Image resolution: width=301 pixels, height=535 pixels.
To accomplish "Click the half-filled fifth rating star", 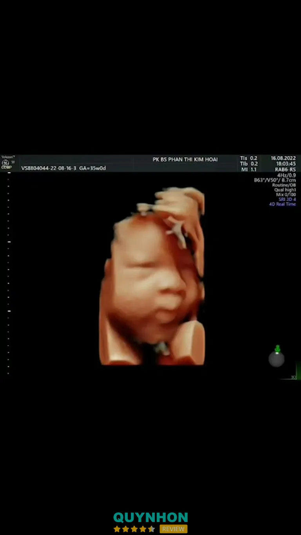I will [x=151, y=529].
